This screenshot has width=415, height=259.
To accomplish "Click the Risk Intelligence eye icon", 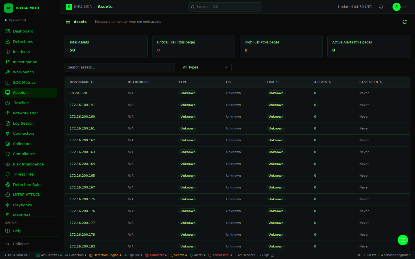I will pyautogui.click(x=8, y=164).
